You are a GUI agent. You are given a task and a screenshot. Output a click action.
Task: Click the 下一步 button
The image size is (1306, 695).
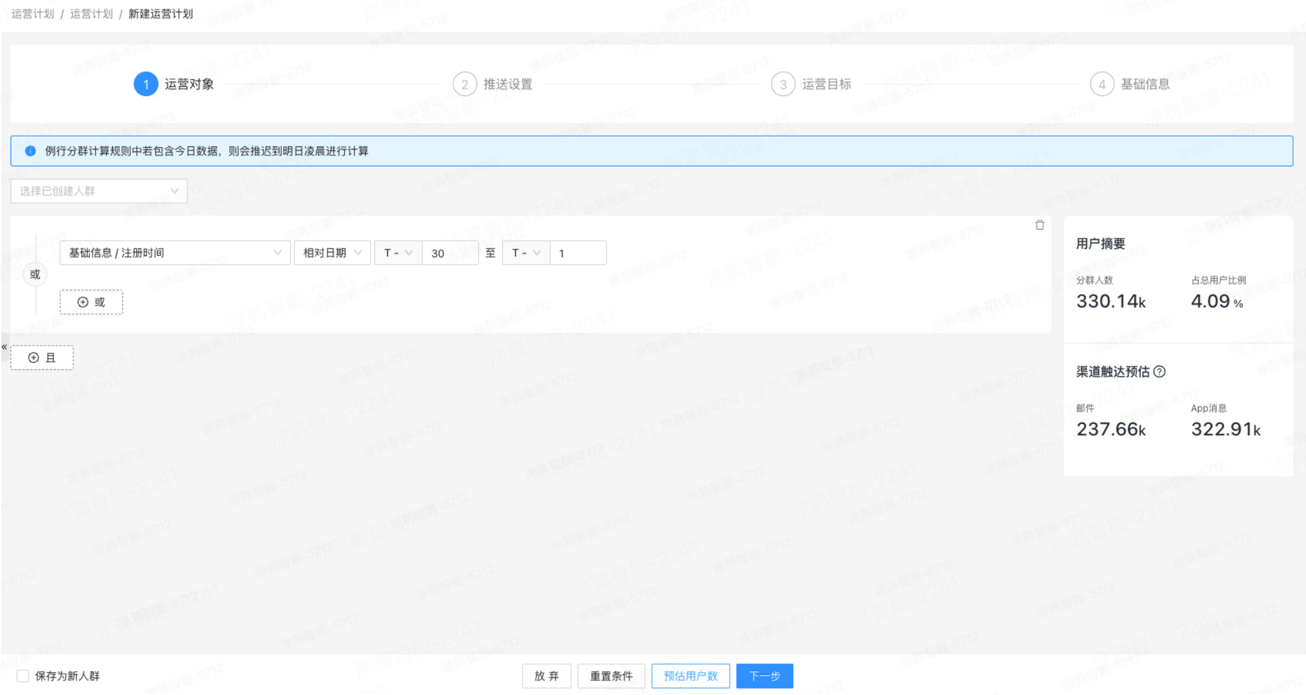click(765, 676)
